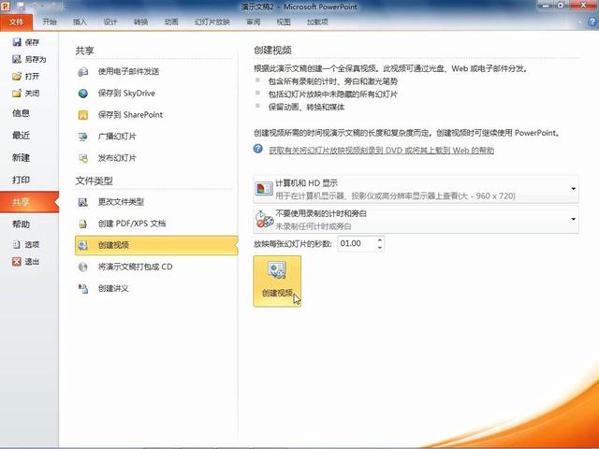Viewport: 599px width, 449px height.
Task: Click the PowerPoint logo icon in the title bar
Action: 6,7
